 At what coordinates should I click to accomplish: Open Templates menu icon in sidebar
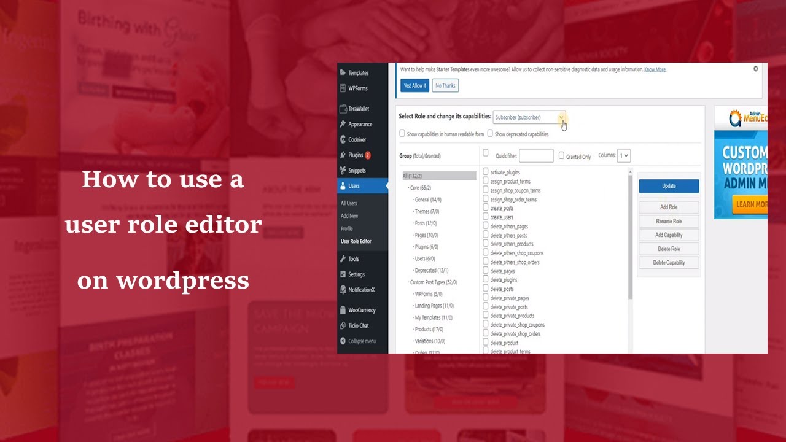pos(343,72)
